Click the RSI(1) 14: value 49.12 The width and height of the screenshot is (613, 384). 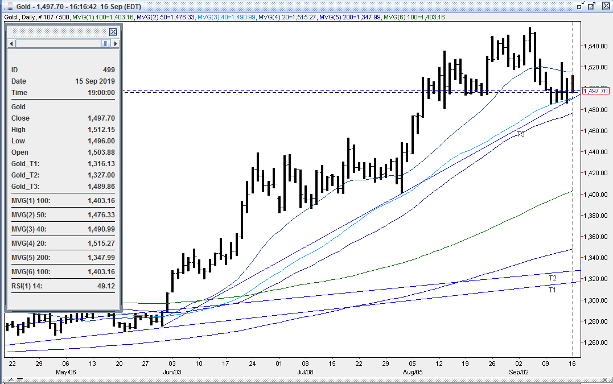click(106, 286)
